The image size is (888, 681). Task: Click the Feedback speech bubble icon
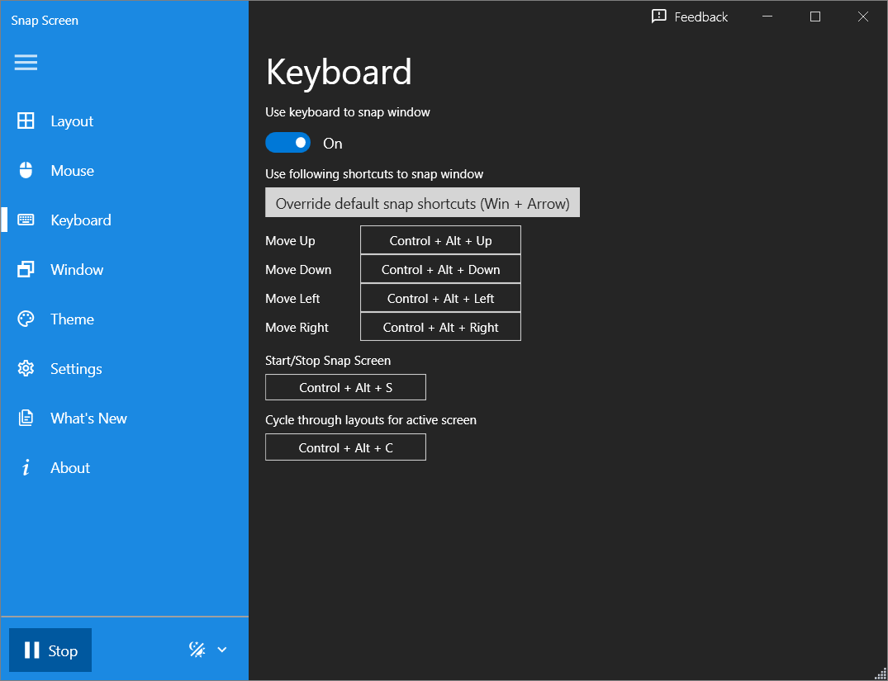click(x=658, y=17)
